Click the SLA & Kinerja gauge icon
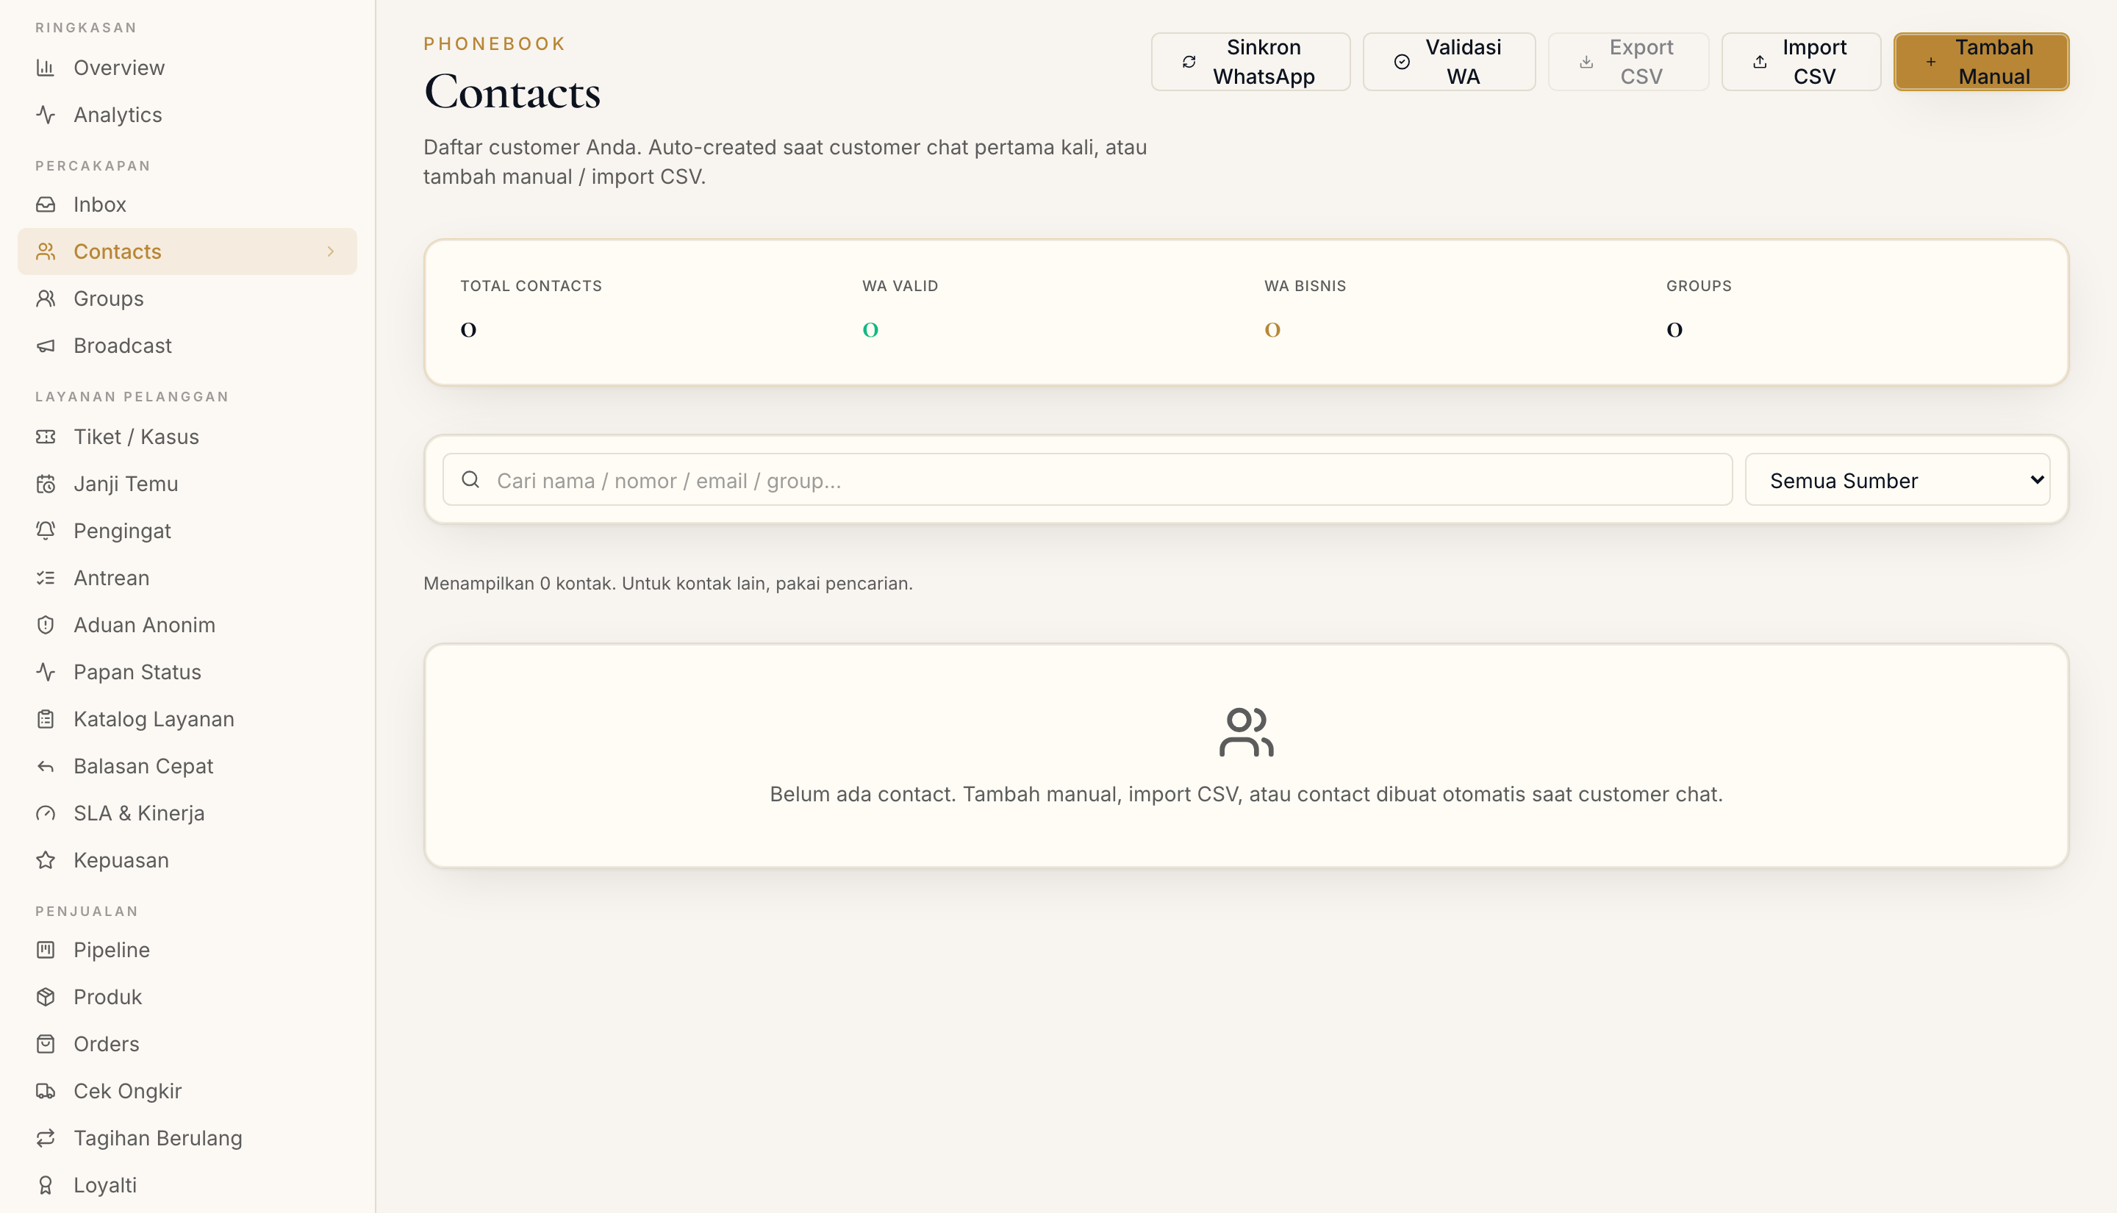Image resolution: width=2117 pixels, height=1213 pixels. (46, 813)
